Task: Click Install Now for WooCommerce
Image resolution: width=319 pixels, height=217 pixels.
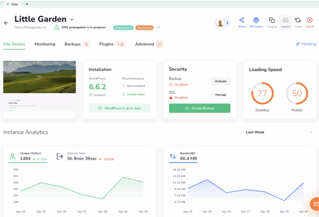Action: [x=136, y=94]
